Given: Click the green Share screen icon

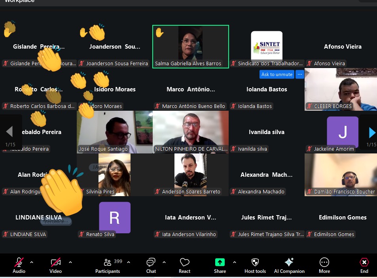Looking at the screenshot, I should coord(220,263).
